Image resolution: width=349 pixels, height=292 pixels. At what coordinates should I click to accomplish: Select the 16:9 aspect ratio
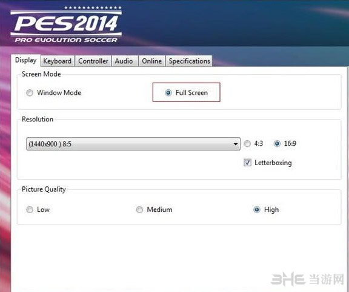coord(277,143)
